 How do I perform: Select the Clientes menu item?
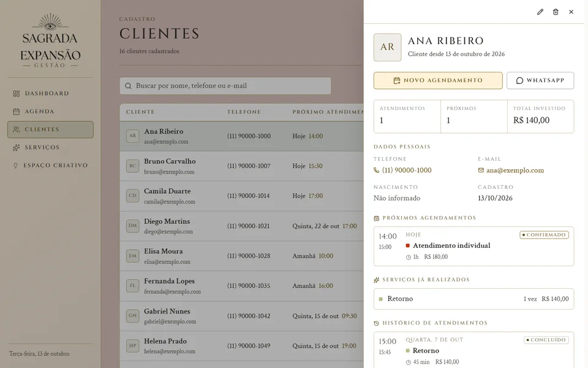click(50, 129)
